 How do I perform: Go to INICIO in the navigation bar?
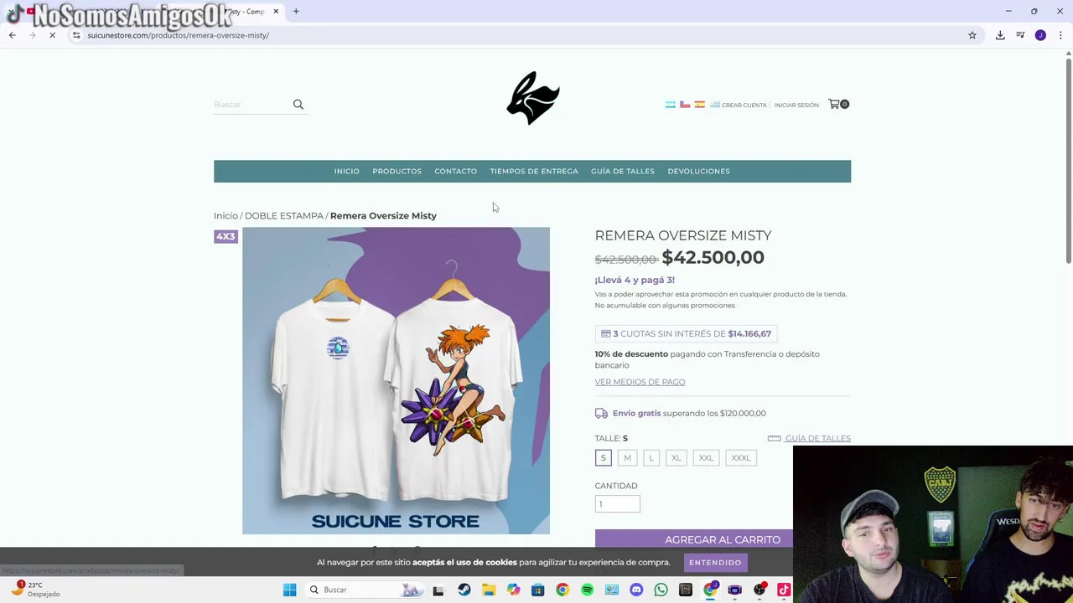(346, 172)
